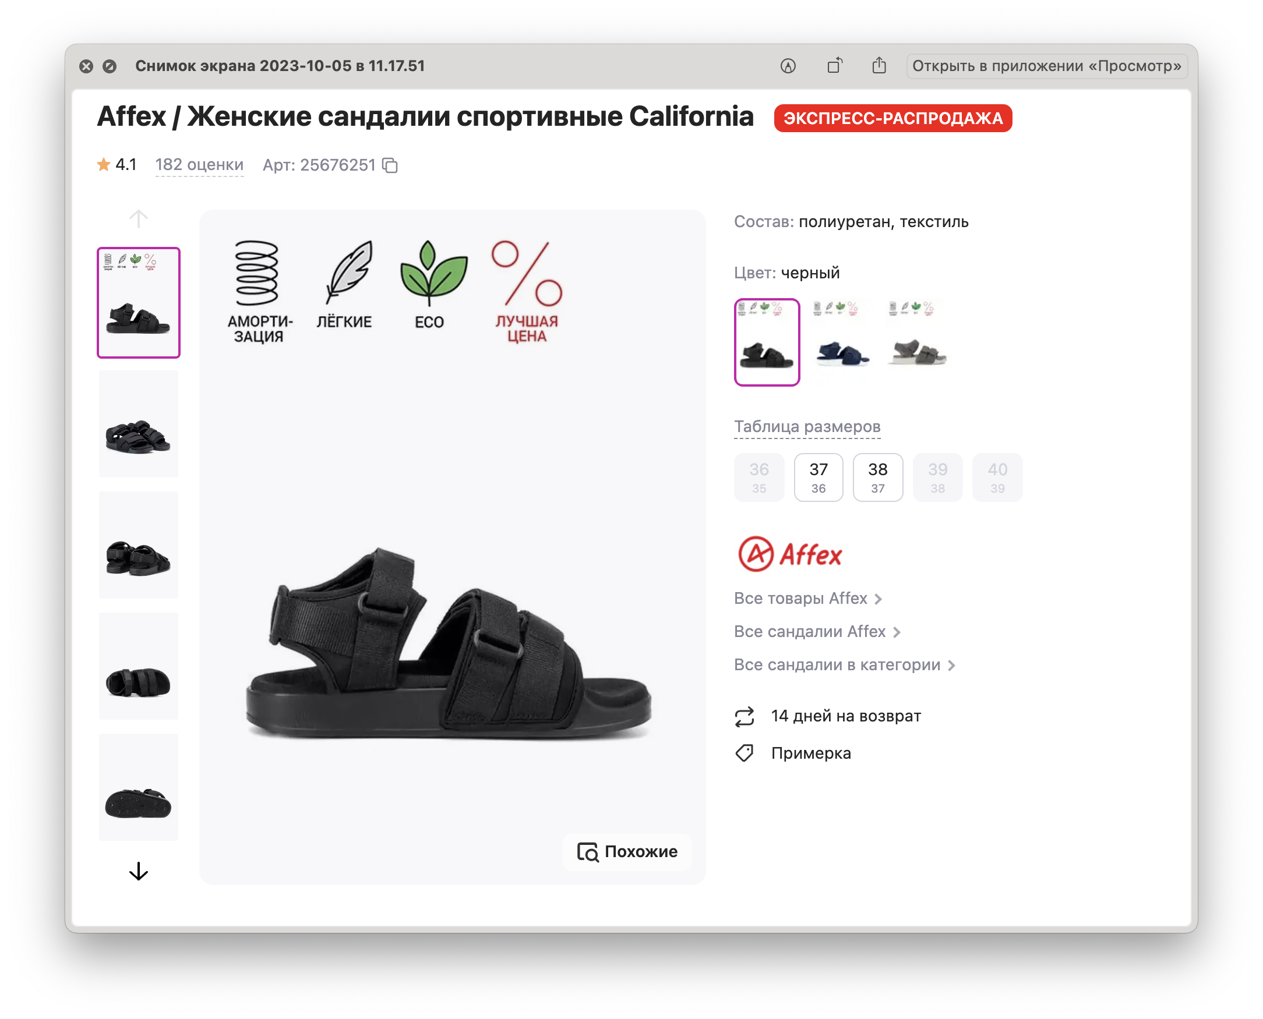Click the rotate icon in Quick Look toolbar

[x=834, y=66]
